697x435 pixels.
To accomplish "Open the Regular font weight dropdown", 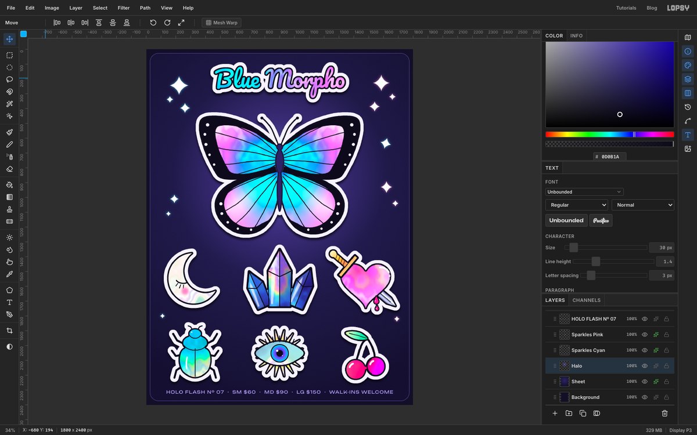I will coord(577,205).
